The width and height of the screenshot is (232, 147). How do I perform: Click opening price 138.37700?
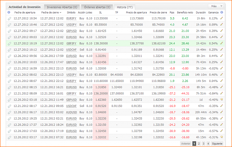pos(136,43)
